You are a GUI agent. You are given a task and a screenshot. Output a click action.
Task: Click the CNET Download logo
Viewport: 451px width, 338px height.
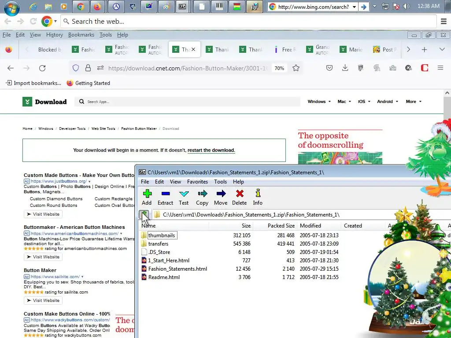44,102
